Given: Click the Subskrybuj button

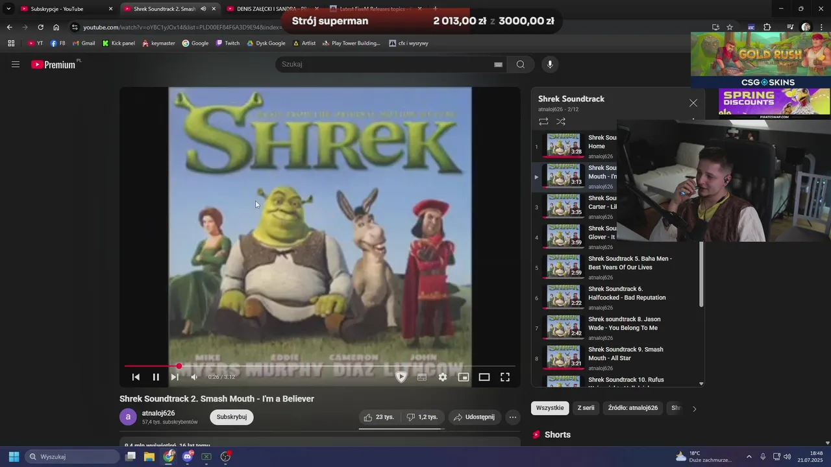Looking at the screenshot, I should point(232,417).
